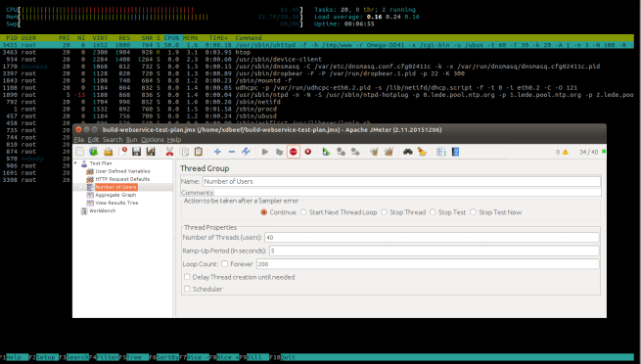Viewport: 641px width, 364px height.
Task: Click the Close test plan toolbar icon
Action: click(x=123, y=152)
